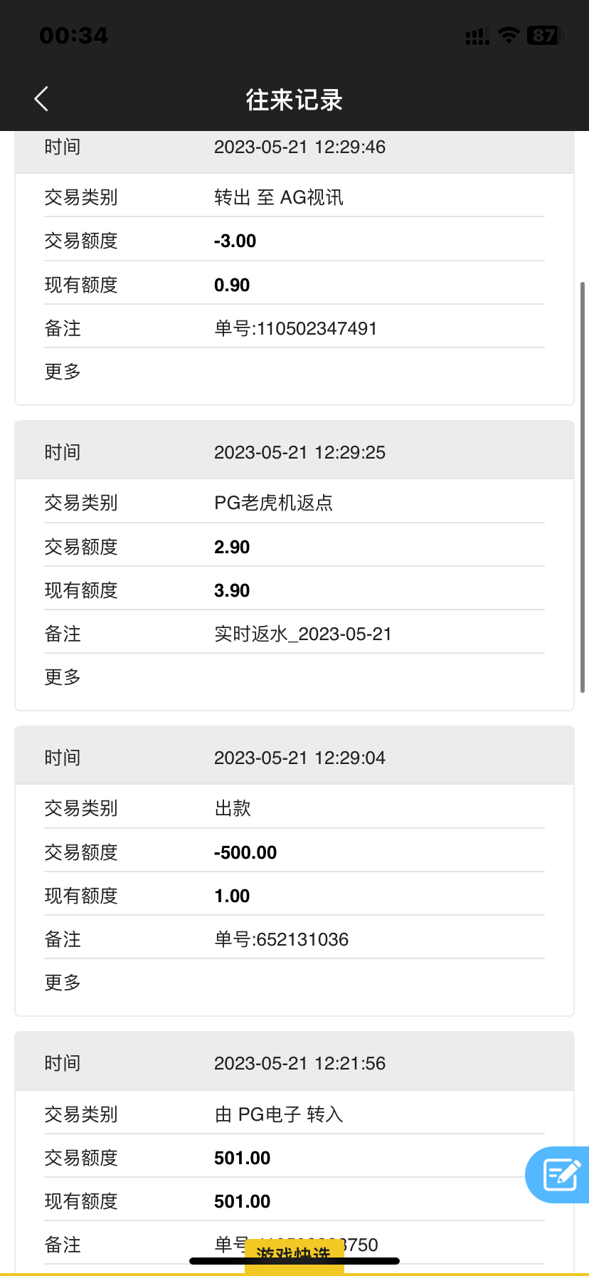
Task: Select order number 单号:652131036
Action: 281,939
